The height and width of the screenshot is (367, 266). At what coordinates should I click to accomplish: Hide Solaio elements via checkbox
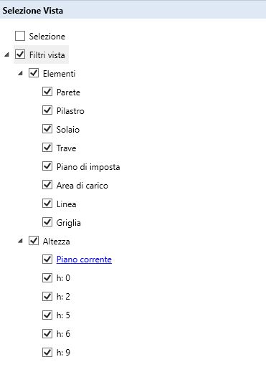tap(47, 129)
